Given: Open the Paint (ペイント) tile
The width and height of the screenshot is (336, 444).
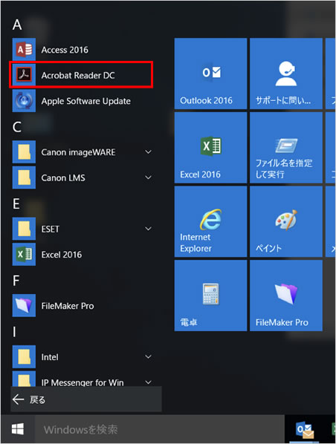Looking at the screenshot, I should coord(286,221).
